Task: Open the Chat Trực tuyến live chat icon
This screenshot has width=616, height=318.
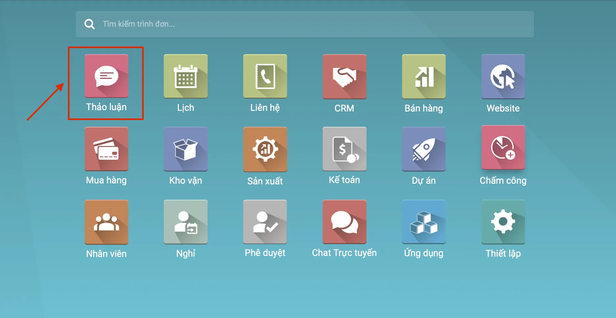Action: click(344, 222)
